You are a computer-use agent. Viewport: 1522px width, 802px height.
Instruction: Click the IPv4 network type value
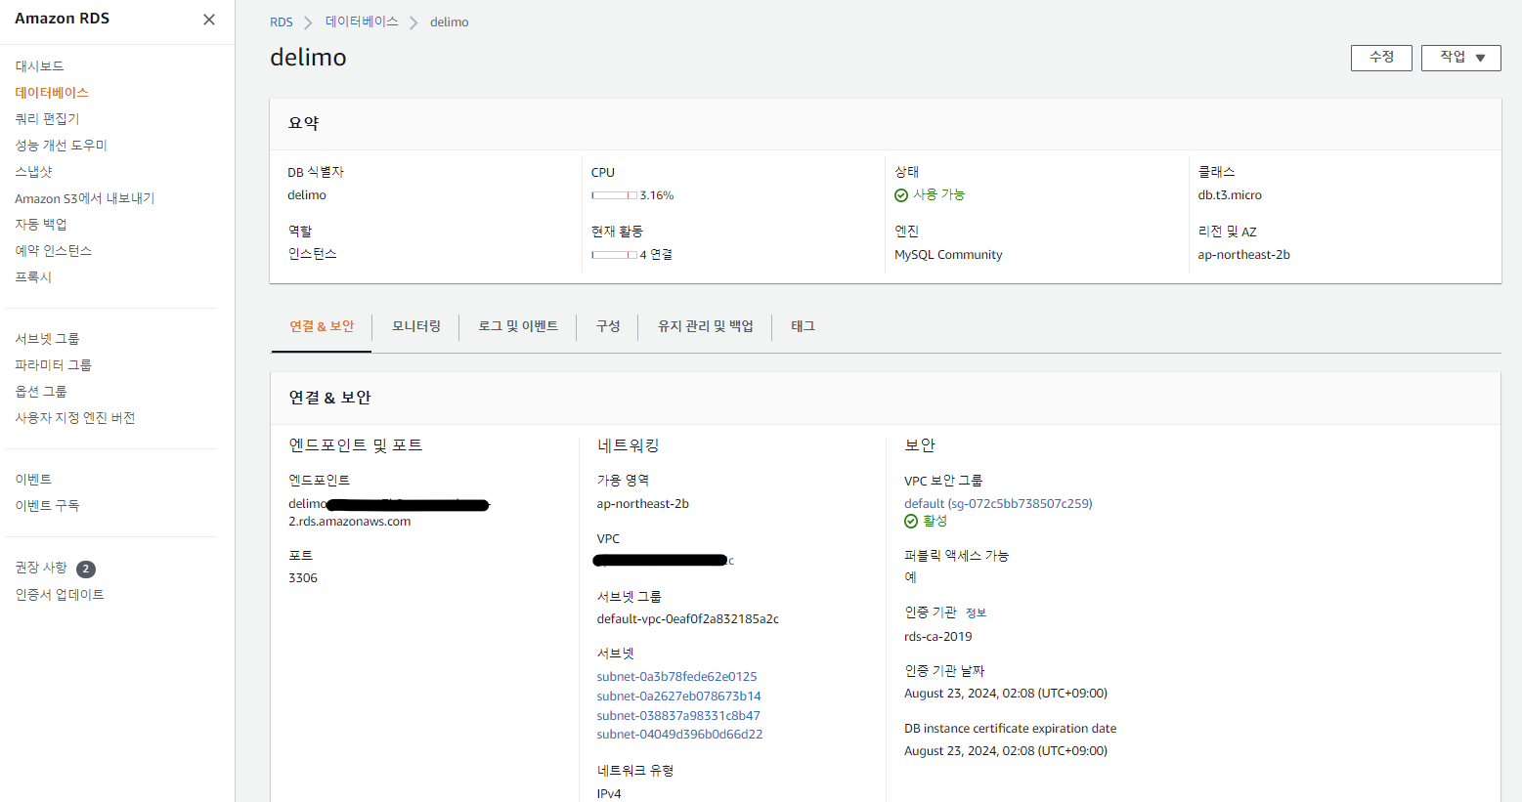pyautogui.click(x=608, y=793)
